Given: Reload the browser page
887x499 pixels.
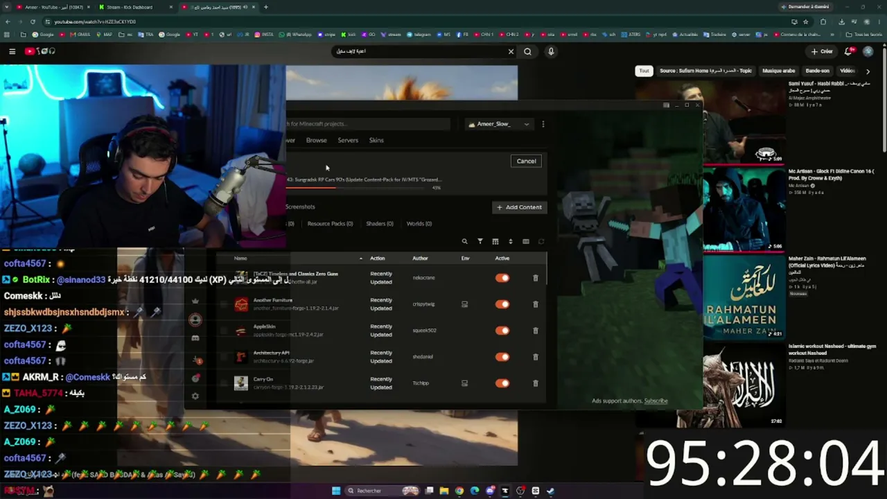Looking at the screenshot, I should click(x=33, y=21).
